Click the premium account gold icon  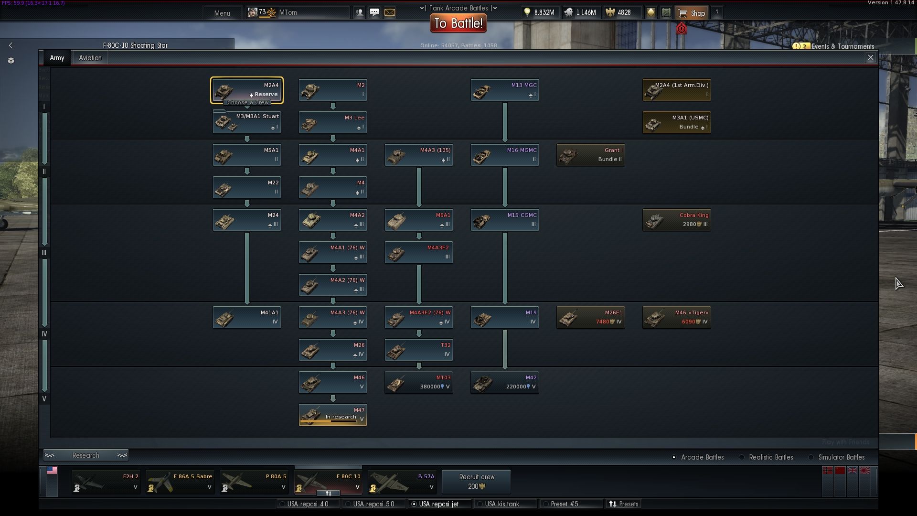[651, 13]
